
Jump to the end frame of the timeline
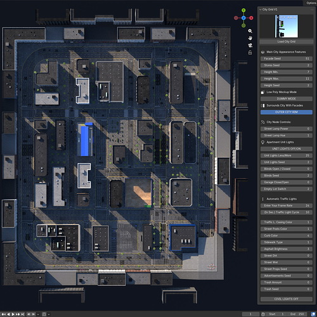click(x=23, y=314)
